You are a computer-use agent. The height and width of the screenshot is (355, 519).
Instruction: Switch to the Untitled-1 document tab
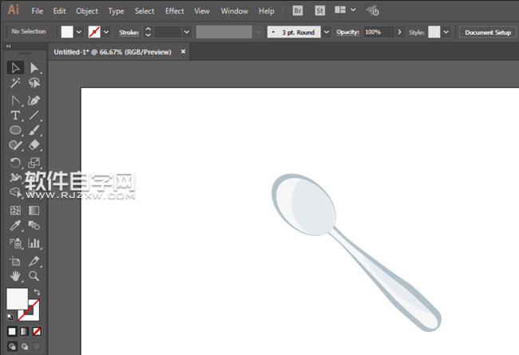113,52
